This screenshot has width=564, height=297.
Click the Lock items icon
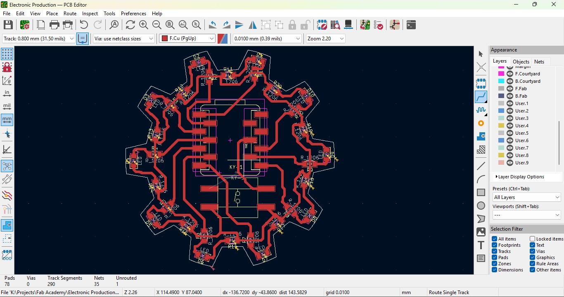point(292,25)
